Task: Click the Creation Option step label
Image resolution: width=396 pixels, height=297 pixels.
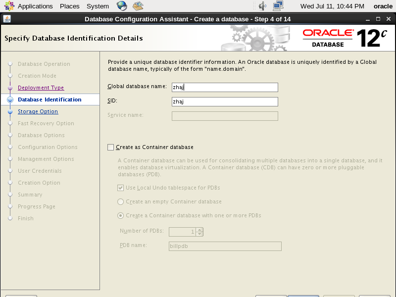Action: 39,183
